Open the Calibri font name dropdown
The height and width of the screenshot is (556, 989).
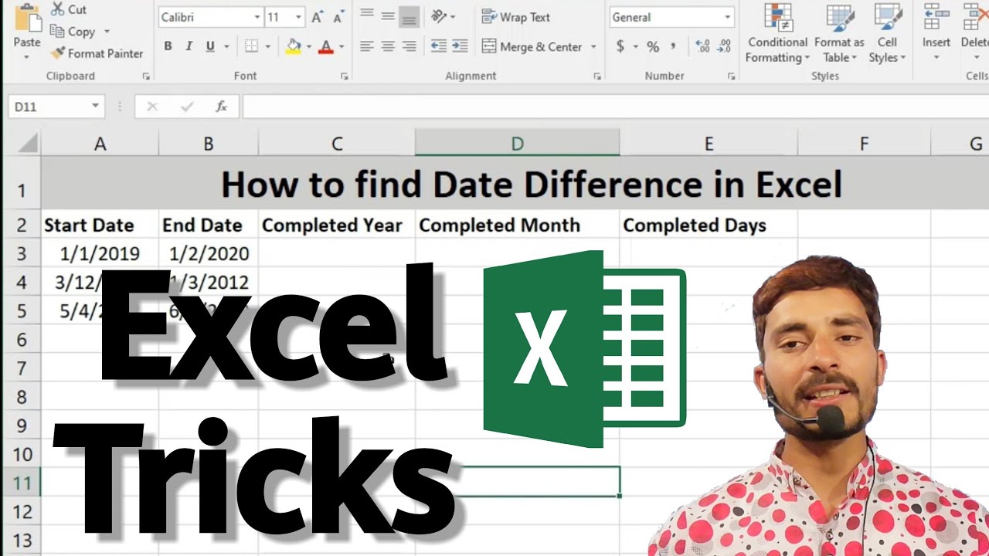pyautogui.click(x=257, y=17)
